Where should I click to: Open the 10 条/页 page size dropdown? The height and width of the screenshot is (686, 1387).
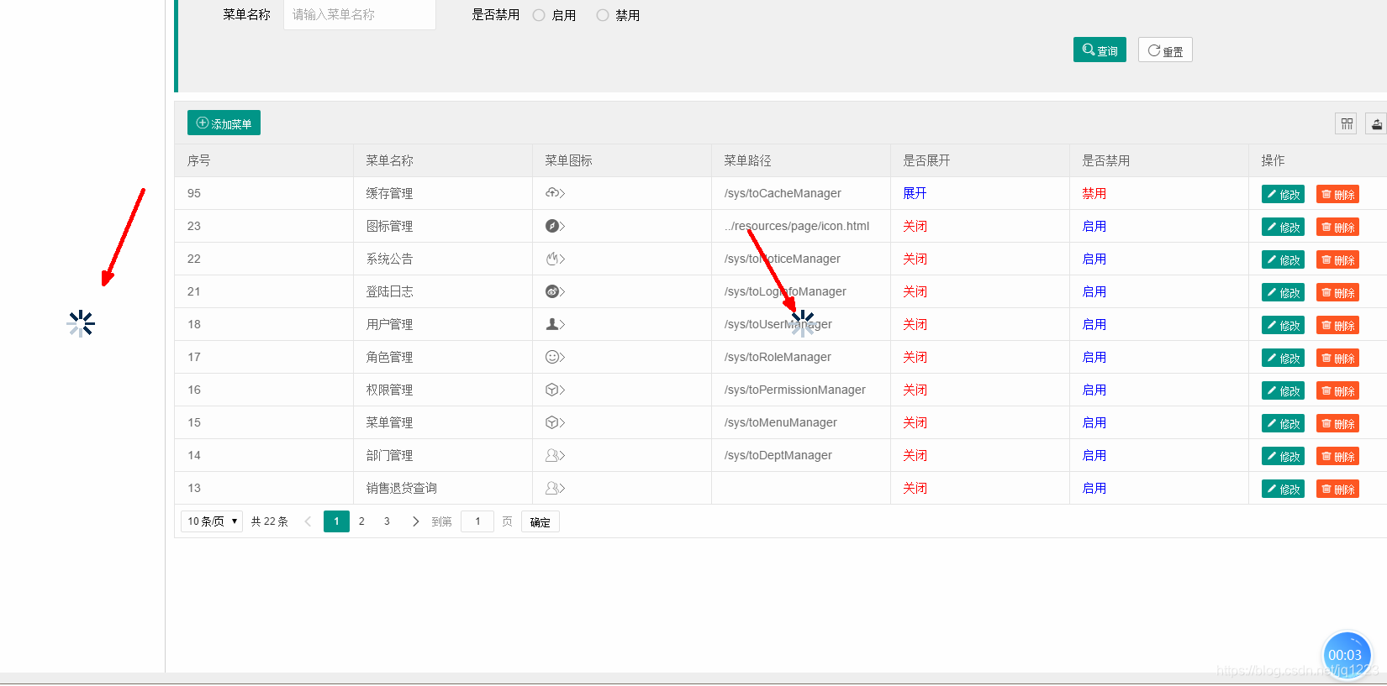coord(212,521)
